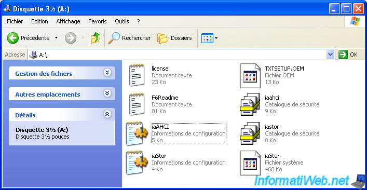Click the license file name text

[160, 69]
